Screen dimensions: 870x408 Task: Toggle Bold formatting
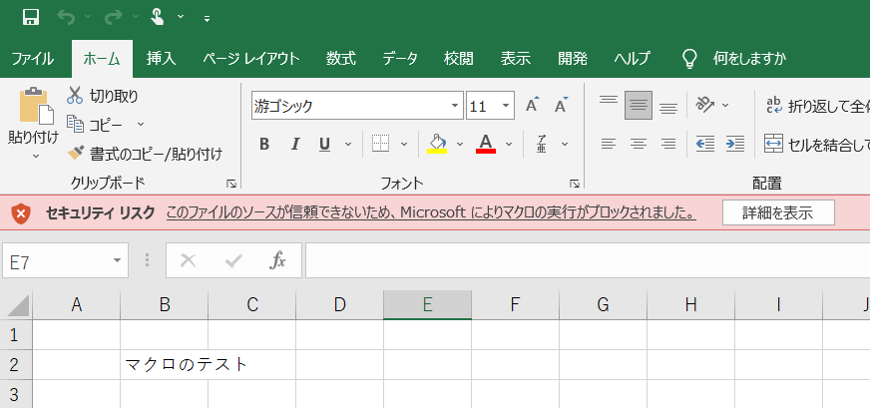tap(264, 145)
